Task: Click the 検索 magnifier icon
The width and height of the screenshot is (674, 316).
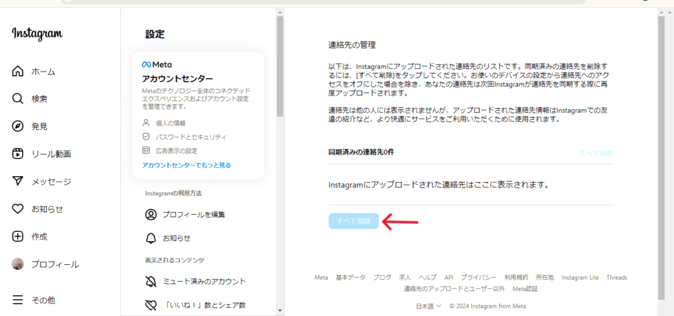Action: coord(17,99)
